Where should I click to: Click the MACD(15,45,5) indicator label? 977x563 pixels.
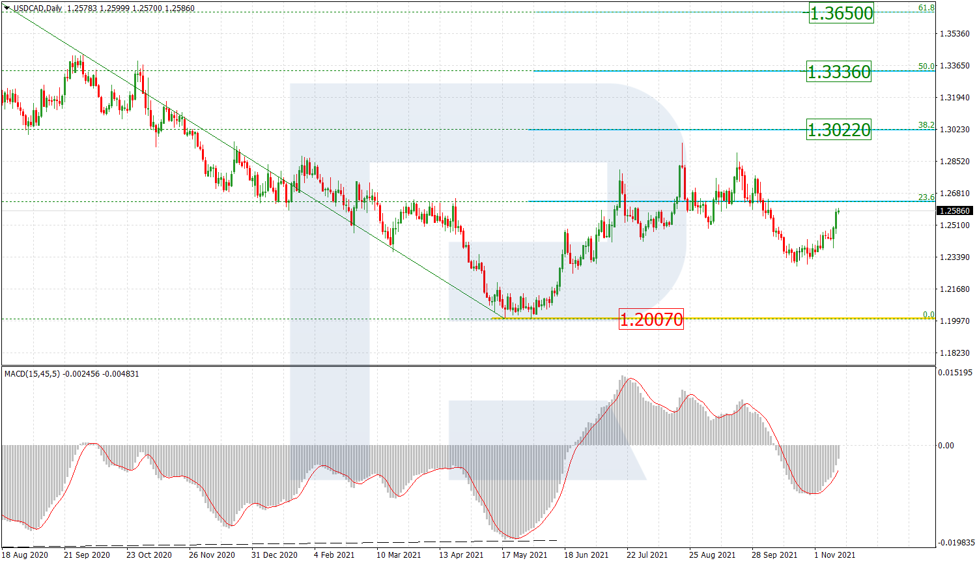click(x=32, y=374)
